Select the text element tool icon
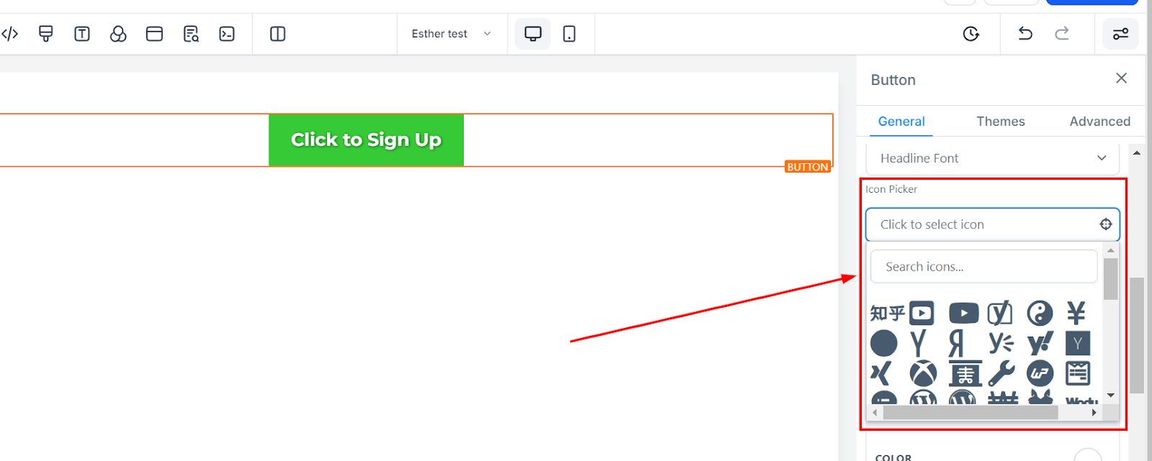1152x461 pixels. [82, 34]
